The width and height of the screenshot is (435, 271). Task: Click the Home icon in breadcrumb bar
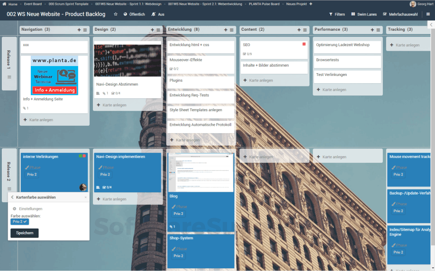[4, 4]
